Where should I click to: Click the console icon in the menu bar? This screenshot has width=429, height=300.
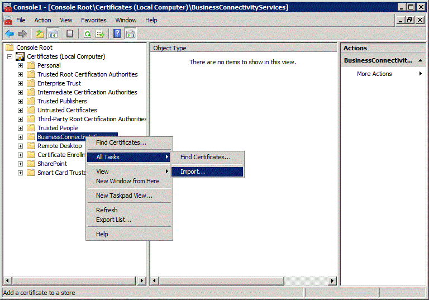pos(8,20)
